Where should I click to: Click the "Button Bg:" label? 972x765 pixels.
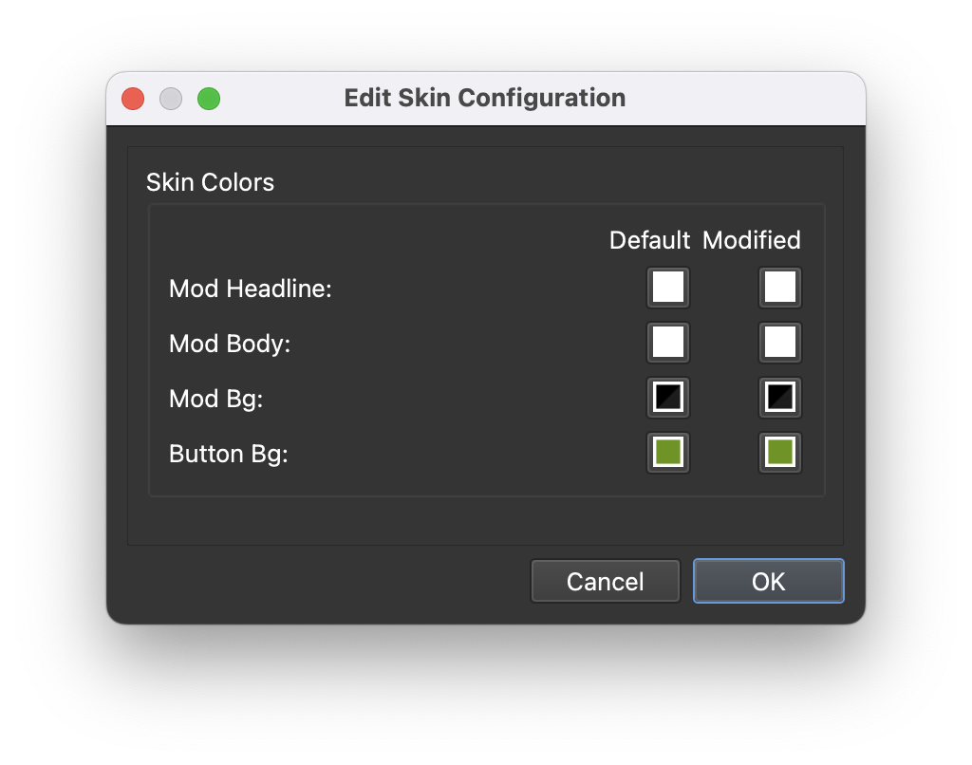(x=229, y=454)
